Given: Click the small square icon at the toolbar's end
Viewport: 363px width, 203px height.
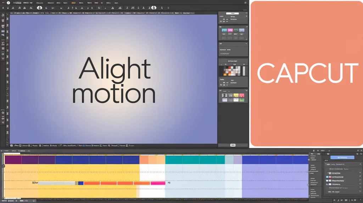Looking at the screenshot, I should (168, 8).
